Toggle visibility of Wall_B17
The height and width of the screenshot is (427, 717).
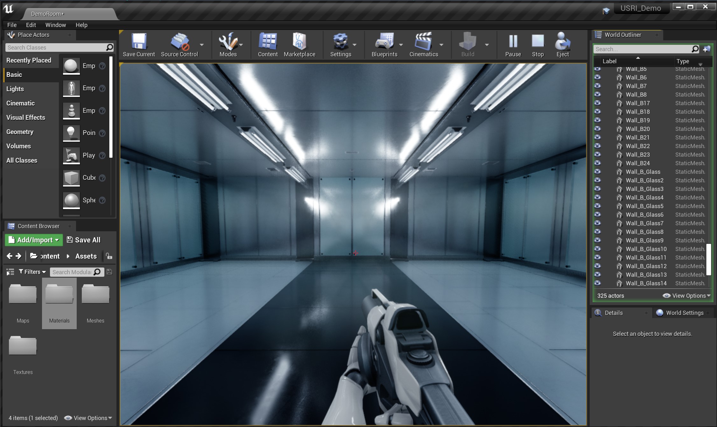pos(598,103)
